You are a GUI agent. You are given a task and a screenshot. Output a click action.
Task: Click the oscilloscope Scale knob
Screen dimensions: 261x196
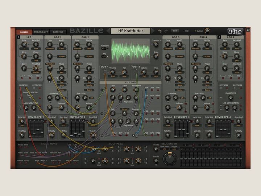point(156,56)
